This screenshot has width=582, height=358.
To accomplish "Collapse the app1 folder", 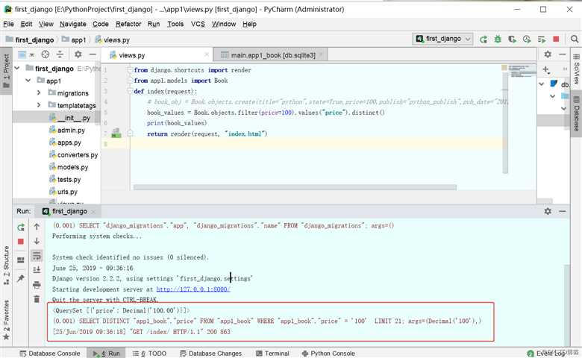I will point(28,81).
